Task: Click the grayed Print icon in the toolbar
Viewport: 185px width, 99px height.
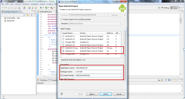Action: pyautogui.click(x=15, y=8)
